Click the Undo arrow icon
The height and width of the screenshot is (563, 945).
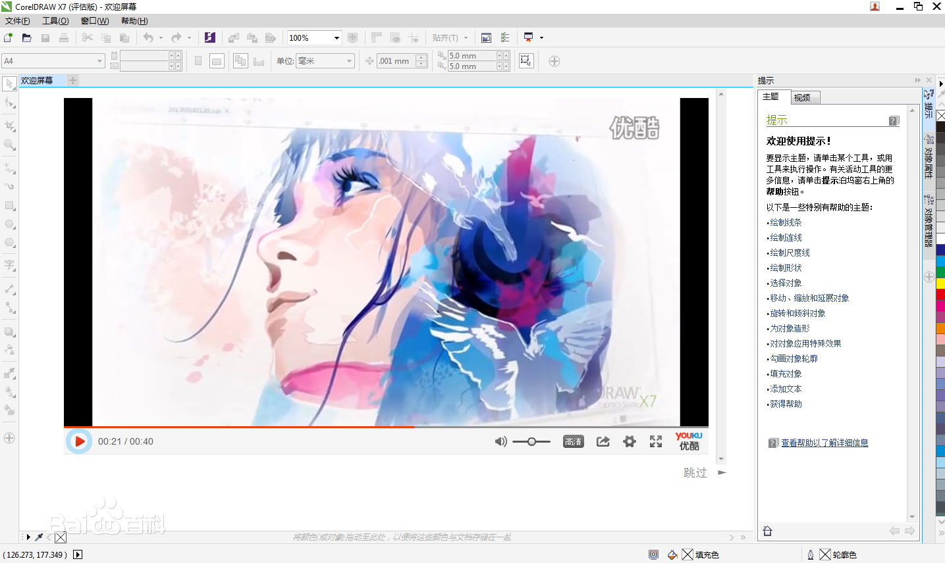pos(148,38)
